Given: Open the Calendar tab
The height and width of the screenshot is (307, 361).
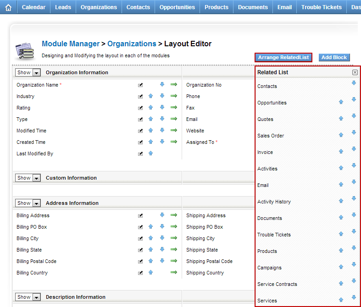Looking at the screenshot, I should pos(33,7).
